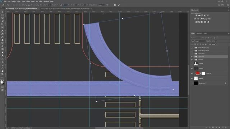This screenshot has width=230, height=129.
Task: Toggle the warp mode icon in options bar
Action: click(107, 5)
